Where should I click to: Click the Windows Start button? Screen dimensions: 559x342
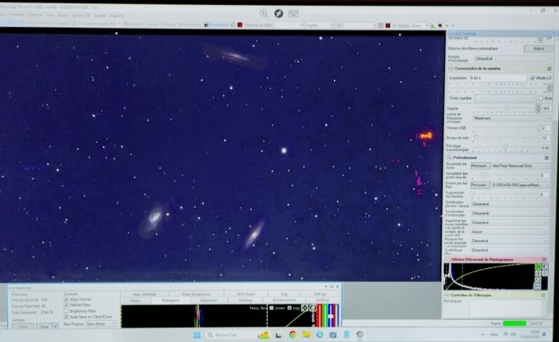[x=197, y=335]
